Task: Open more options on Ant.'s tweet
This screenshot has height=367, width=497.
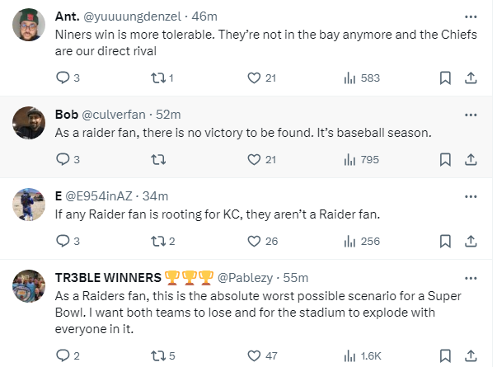Action: (x=471, y=16)
